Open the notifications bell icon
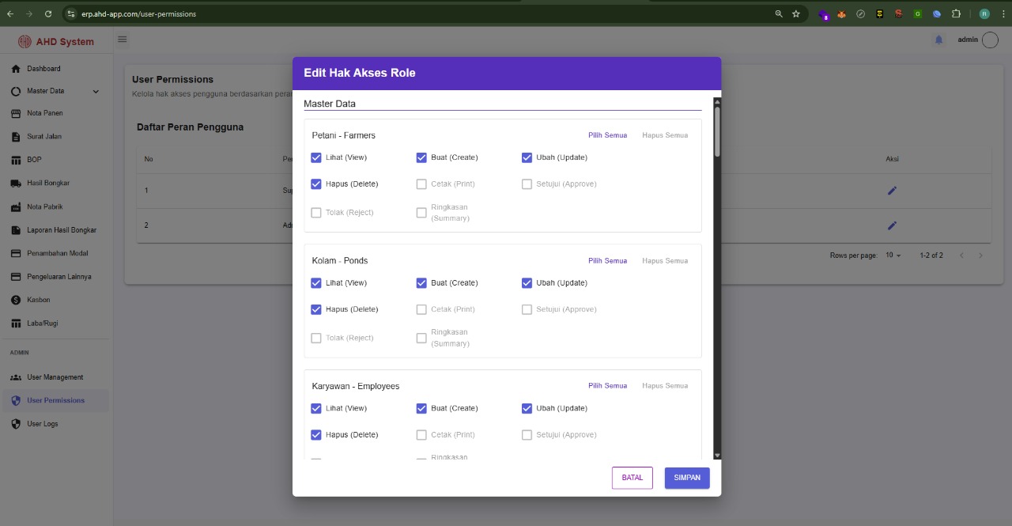The height and width of the screenshot is (526, 1012). click(x=938, y=40)
